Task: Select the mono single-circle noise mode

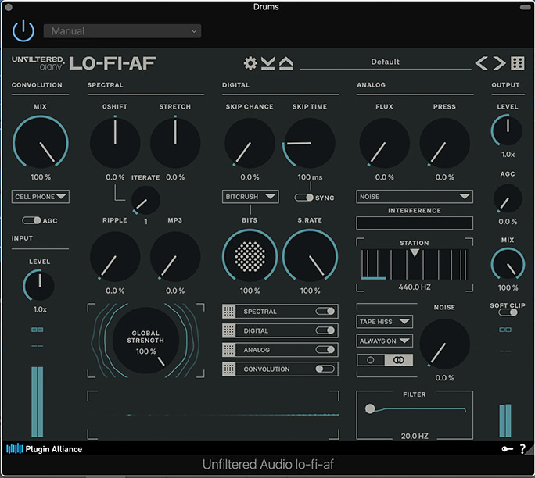Action: [371, 360]
